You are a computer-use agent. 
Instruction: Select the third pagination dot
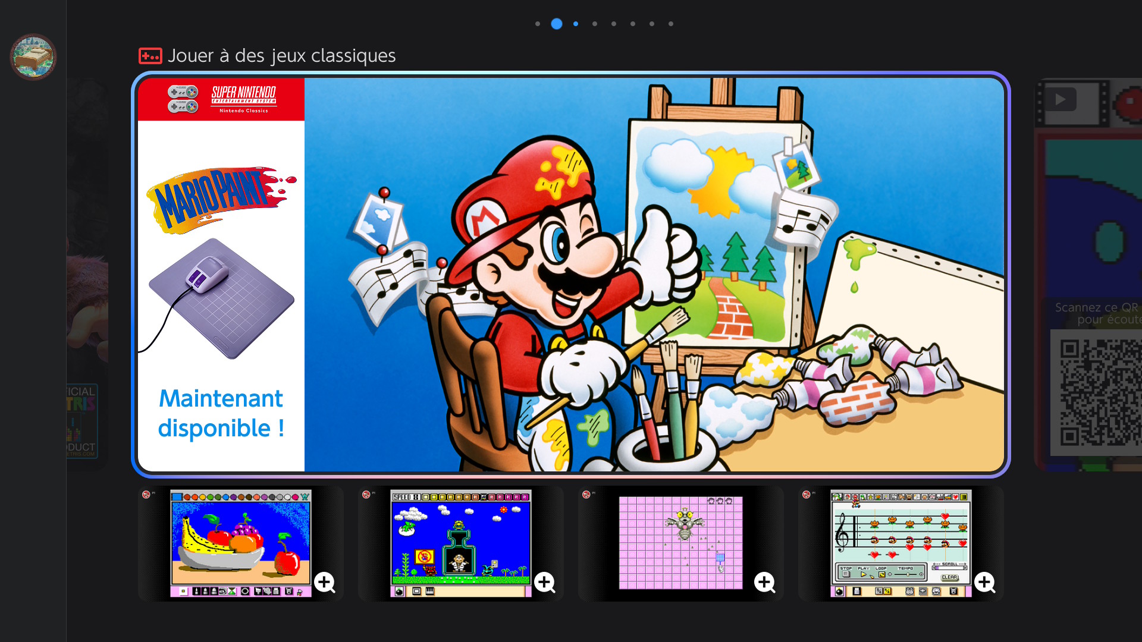coord(576,24)
